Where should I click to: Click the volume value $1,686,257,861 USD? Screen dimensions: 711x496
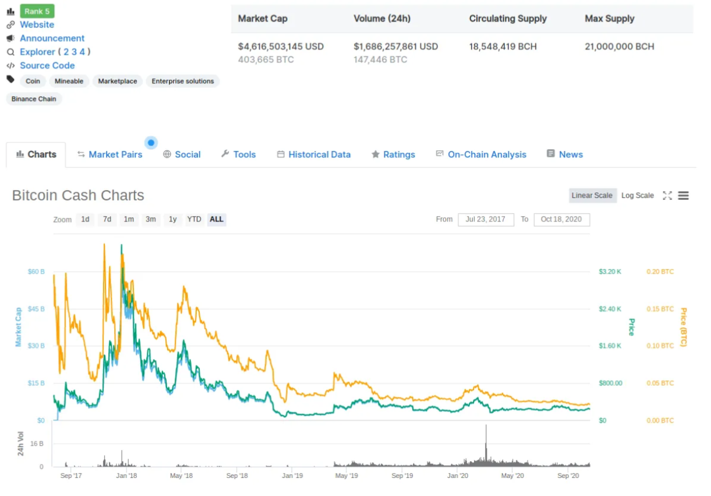tap(396, 46)
